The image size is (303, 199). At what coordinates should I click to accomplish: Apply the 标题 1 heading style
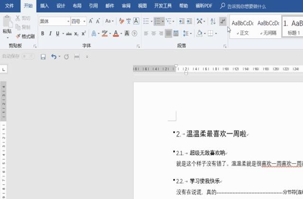293,27
